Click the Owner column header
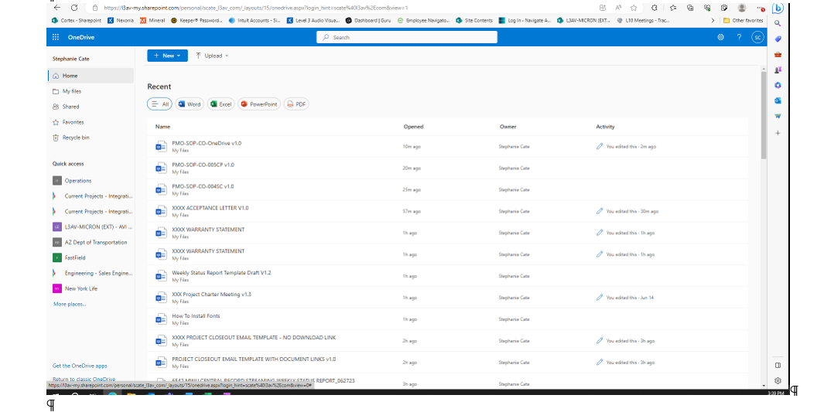The width and height of the screenshot is (817, 412). (x=508, y=127)
